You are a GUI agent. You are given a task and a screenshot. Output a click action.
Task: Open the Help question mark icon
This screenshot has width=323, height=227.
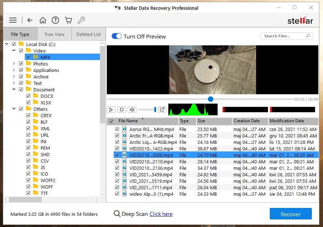coord(55,20)
